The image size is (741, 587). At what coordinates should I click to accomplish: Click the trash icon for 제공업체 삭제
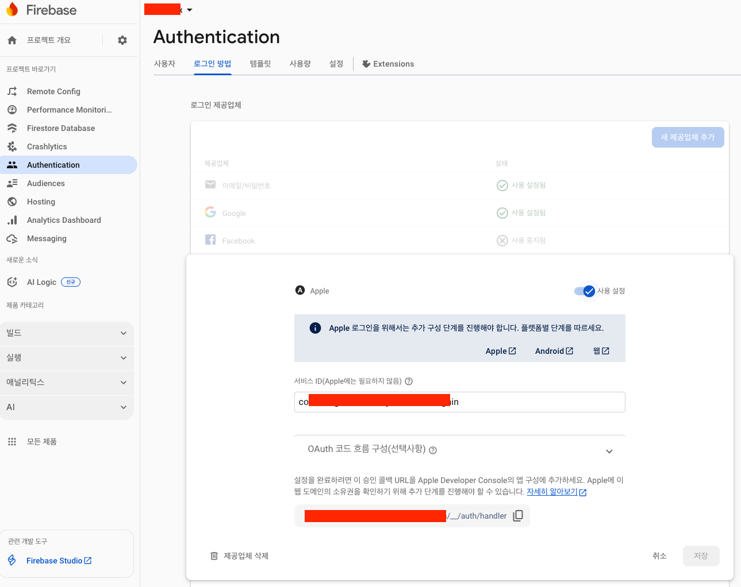(x=214, y=556)
